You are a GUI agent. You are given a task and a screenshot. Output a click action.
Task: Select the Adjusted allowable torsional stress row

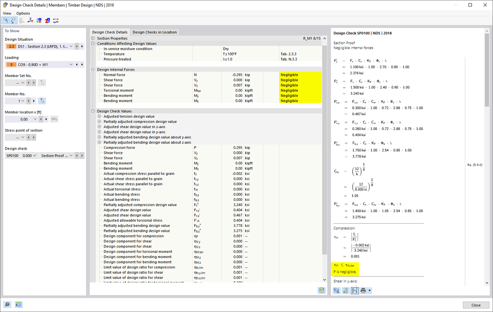pyautogui.click(x=210, y=220)
